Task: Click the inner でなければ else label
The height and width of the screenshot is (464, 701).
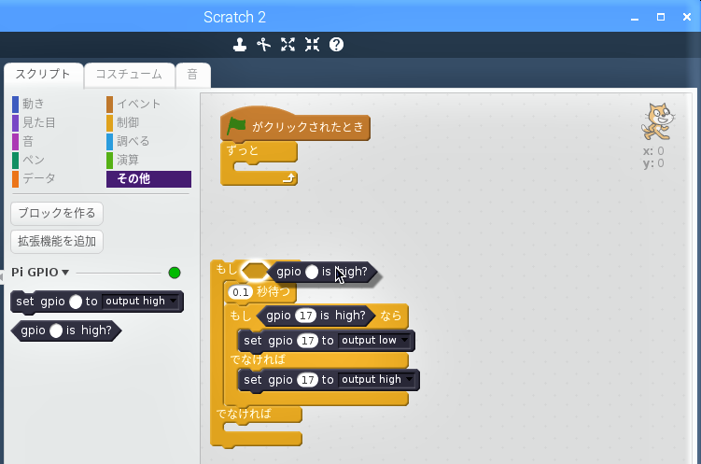Action: click(258, 359)
